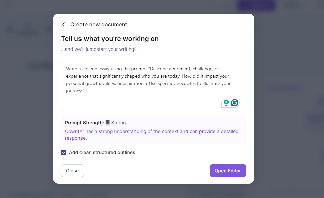Dismiss the dialog with the Close button
The height and width of the screenshot is (198, 324).
tap(72, 171)
